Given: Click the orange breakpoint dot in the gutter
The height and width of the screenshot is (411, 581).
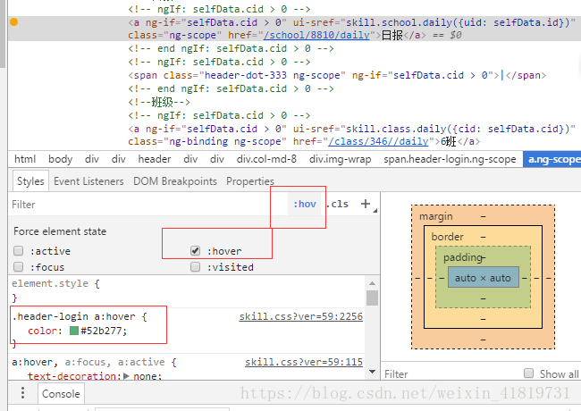Looking at the screenshot, I should (x=13, y=21).
